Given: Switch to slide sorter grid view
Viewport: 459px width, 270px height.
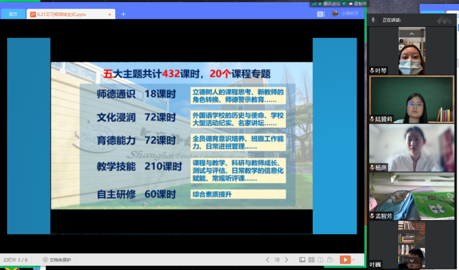Looking at the screenshot, I should coord(311,260).
